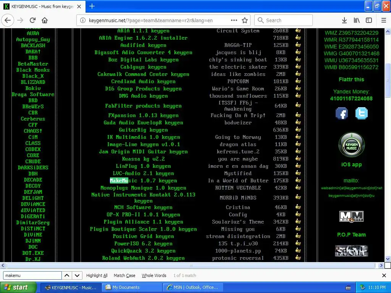Viewport: 391px width, 293px height.
Task: Click download icon for NCH Software keygen
Action: point(298,207)
